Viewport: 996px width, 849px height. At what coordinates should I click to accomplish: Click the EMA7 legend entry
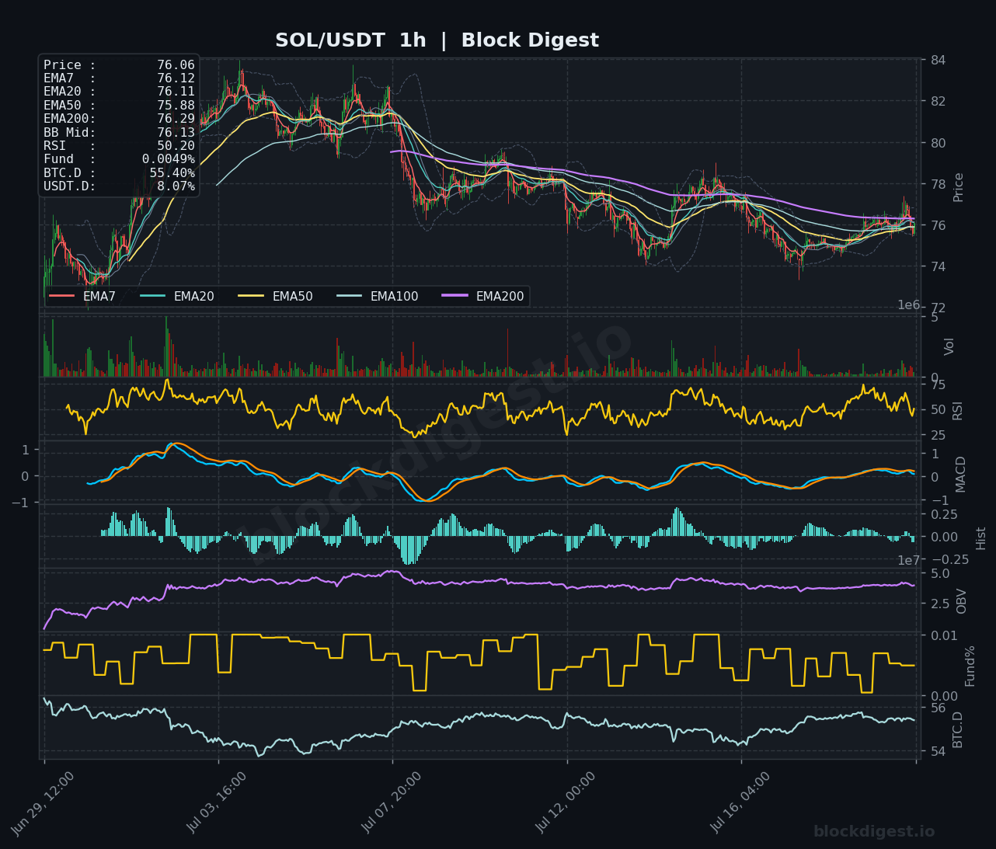[83, 296]
